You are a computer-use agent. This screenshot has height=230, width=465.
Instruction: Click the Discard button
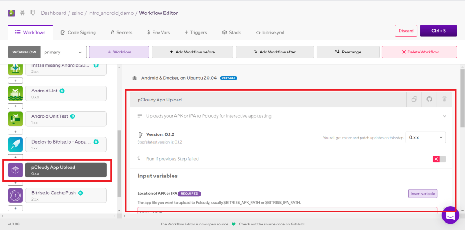tap(406, 31)
